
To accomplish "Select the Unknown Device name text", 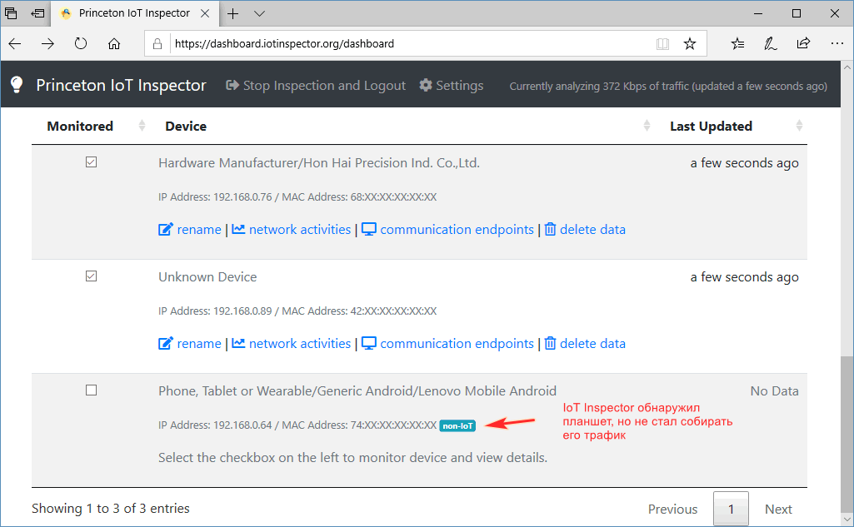I will pos(207,276).
